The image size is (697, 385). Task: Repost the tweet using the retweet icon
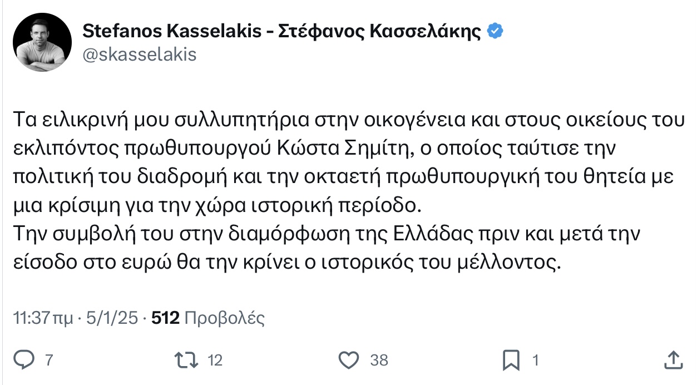[186, 360]
